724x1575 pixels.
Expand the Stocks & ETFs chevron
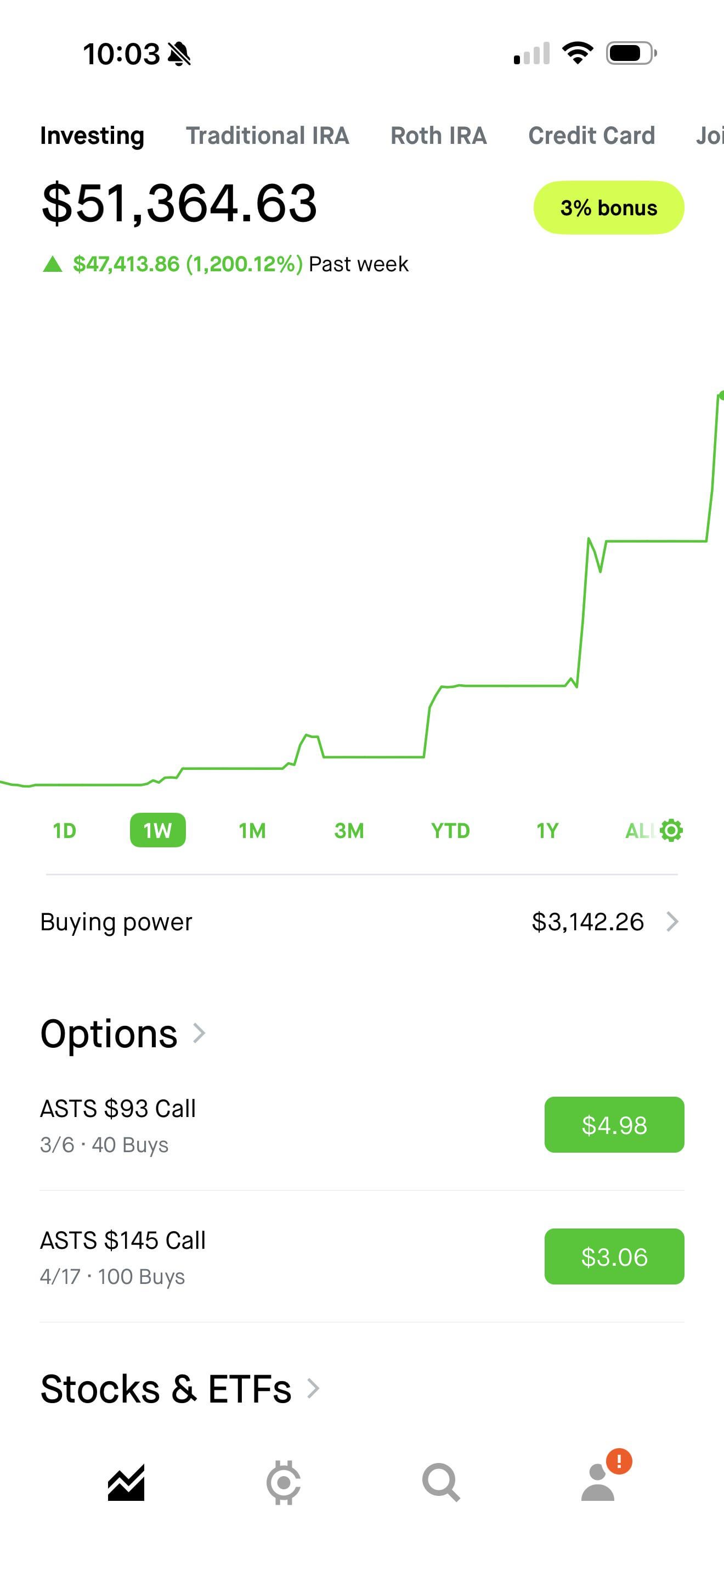(x=313, y=1388)
